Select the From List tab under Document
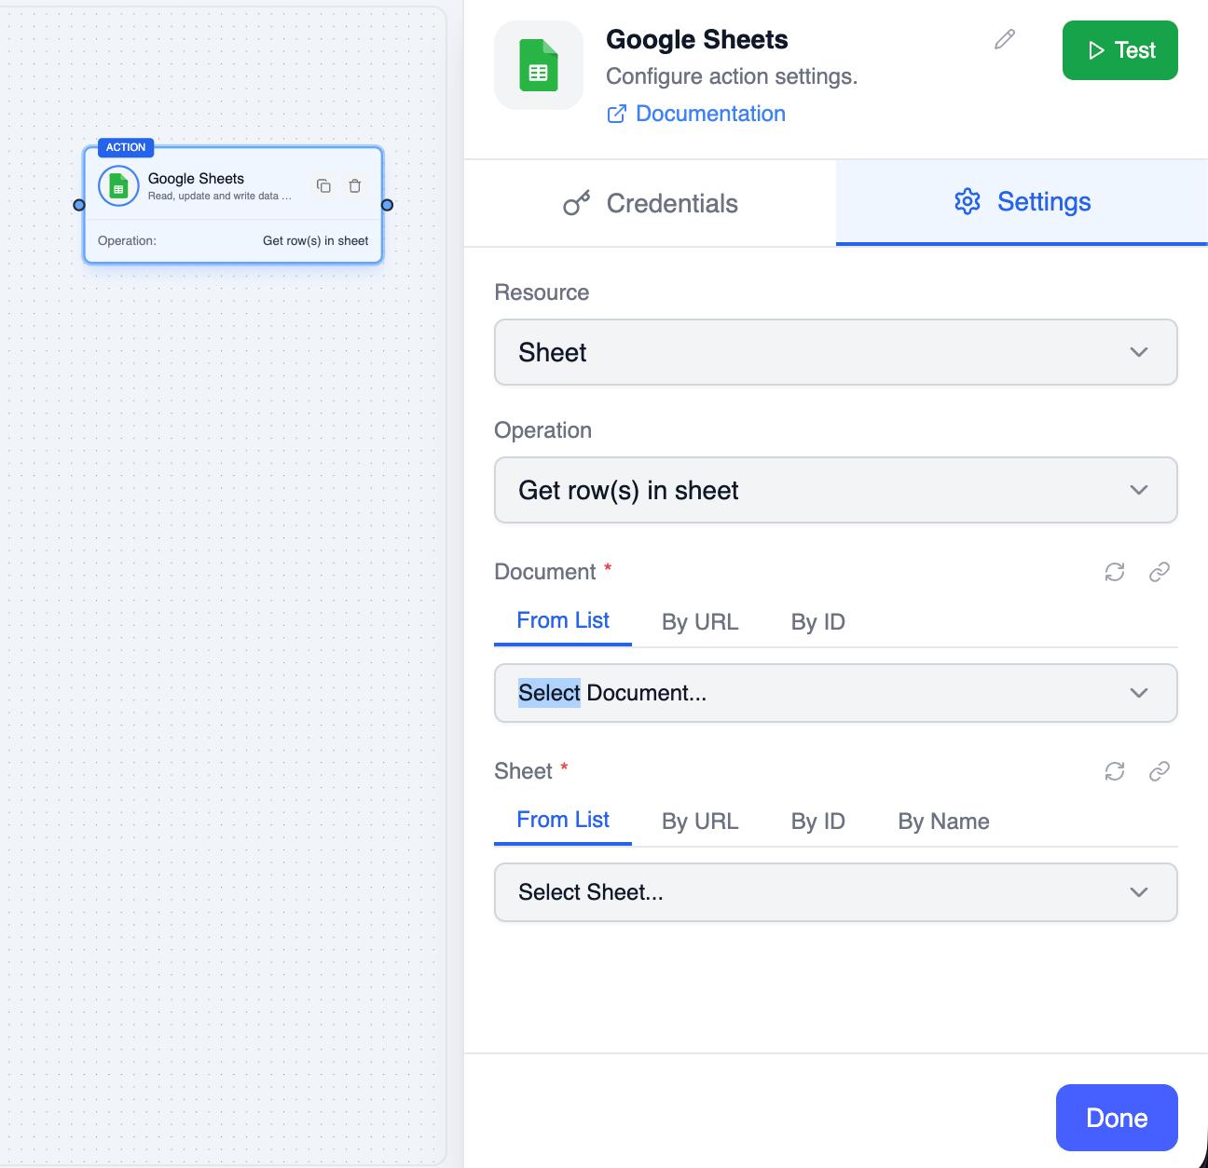Image resolution: width=1208 pixels, height=1168 pixels. click(x=563, y=620)
